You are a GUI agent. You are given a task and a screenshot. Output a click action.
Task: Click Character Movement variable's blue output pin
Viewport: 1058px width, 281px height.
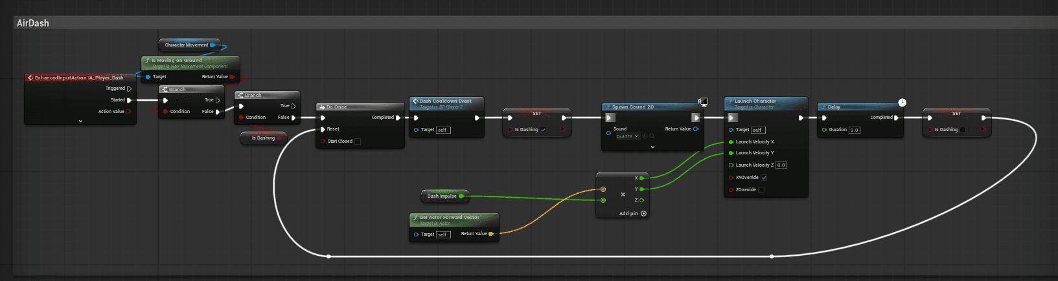[x=212, y=45]
